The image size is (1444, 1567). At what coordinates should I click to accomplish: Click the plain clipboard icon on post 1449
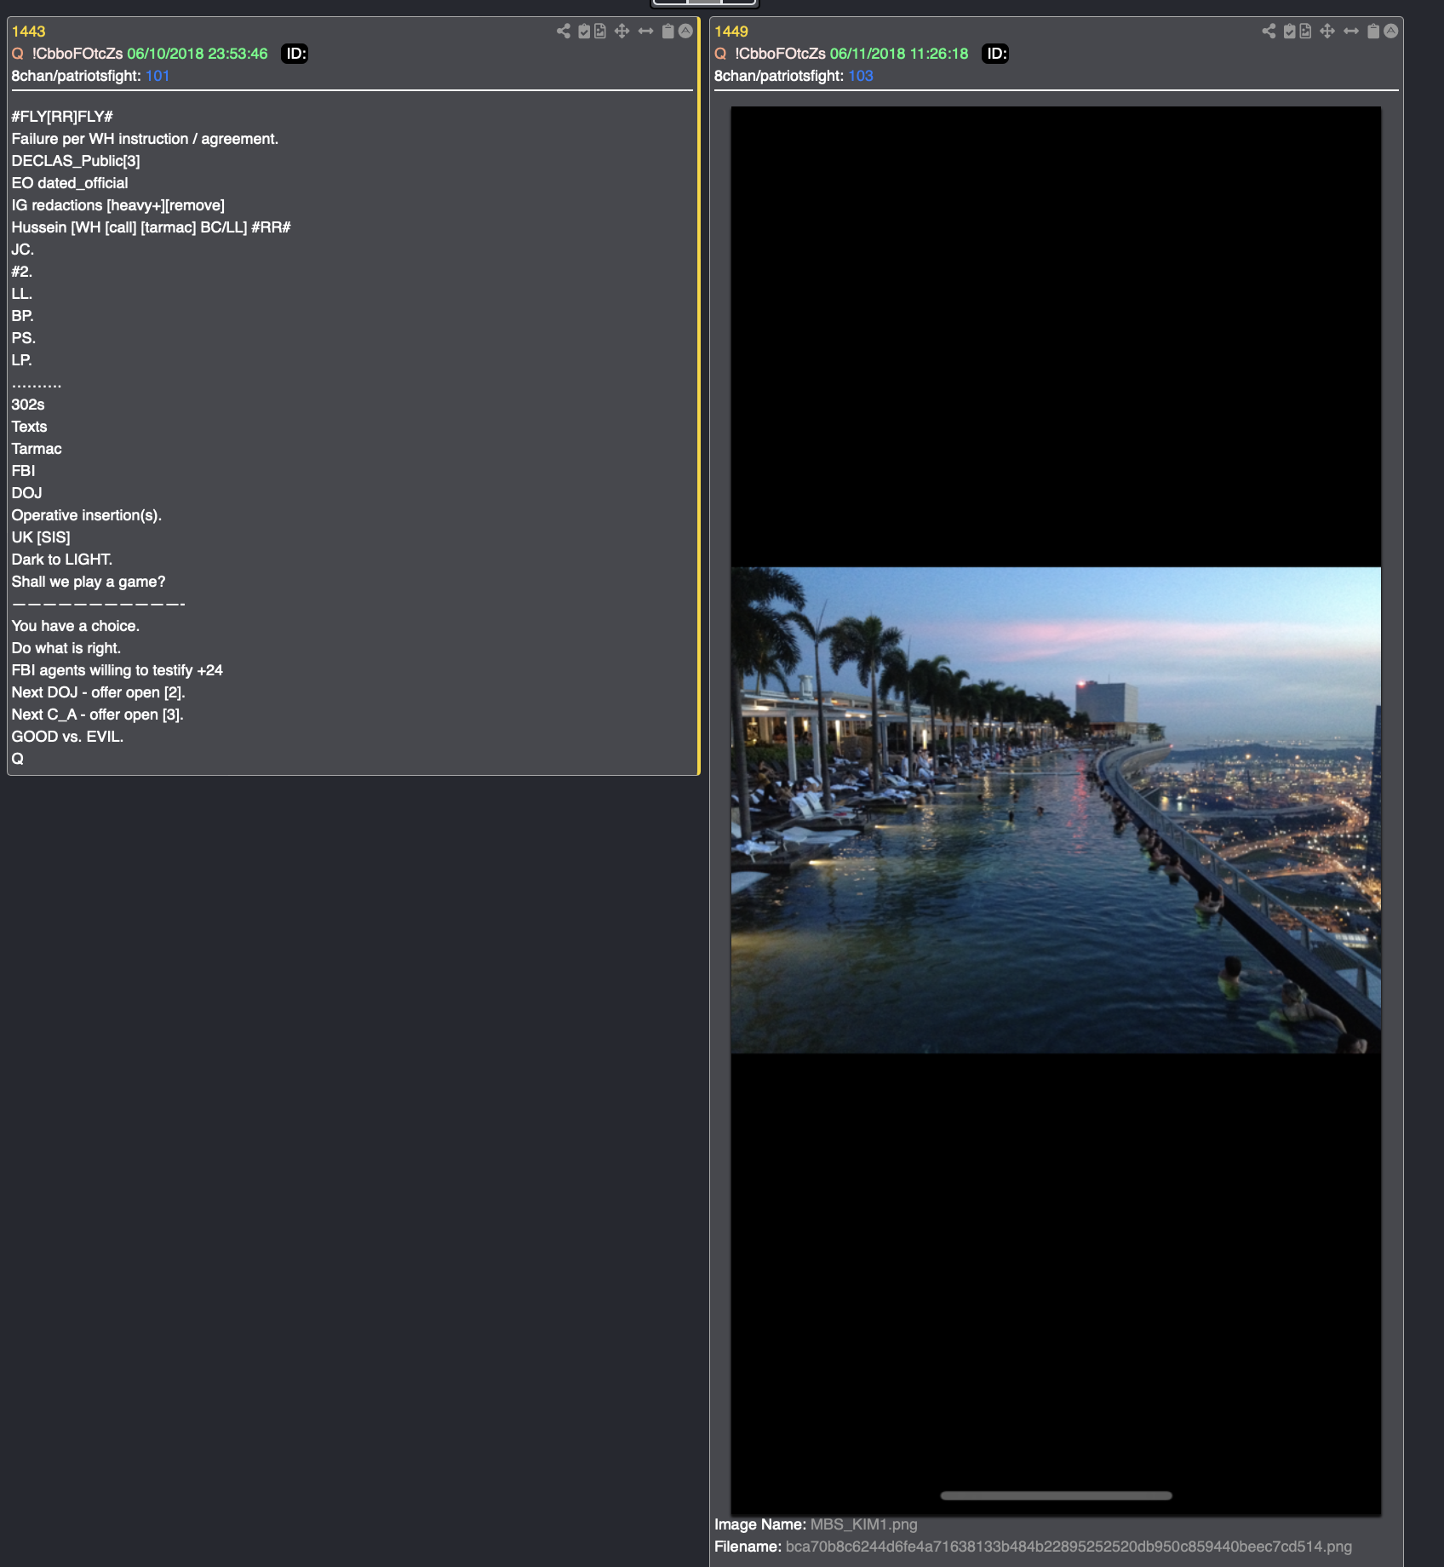tap(1373, 32)
